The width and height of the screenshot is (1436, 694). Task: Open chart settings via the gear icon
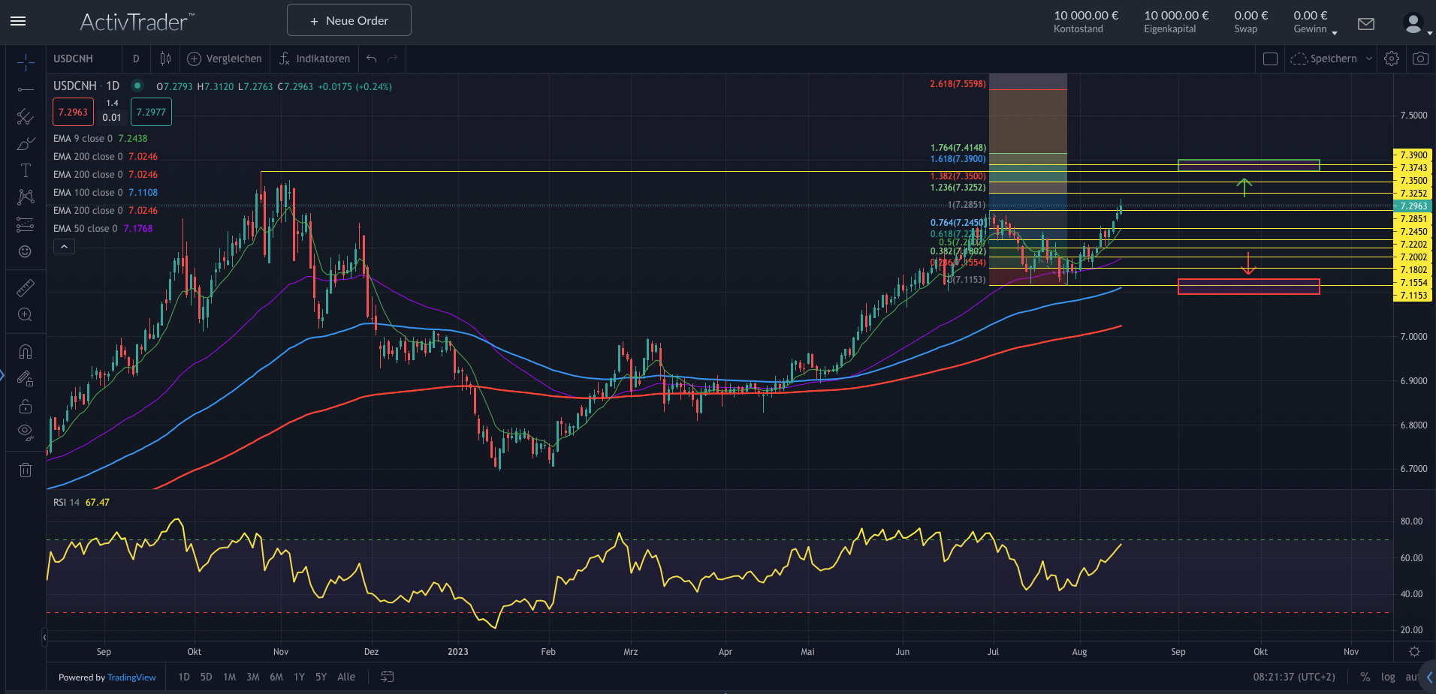click(1392, 58)
